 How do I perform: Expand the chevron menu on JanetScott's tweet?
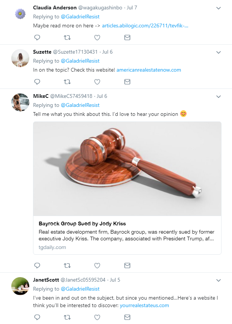[219, 280]
